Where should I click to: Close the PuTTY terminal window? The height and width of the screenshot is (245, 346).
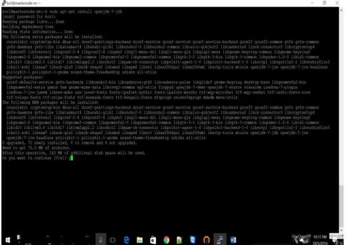pos(337,3)
